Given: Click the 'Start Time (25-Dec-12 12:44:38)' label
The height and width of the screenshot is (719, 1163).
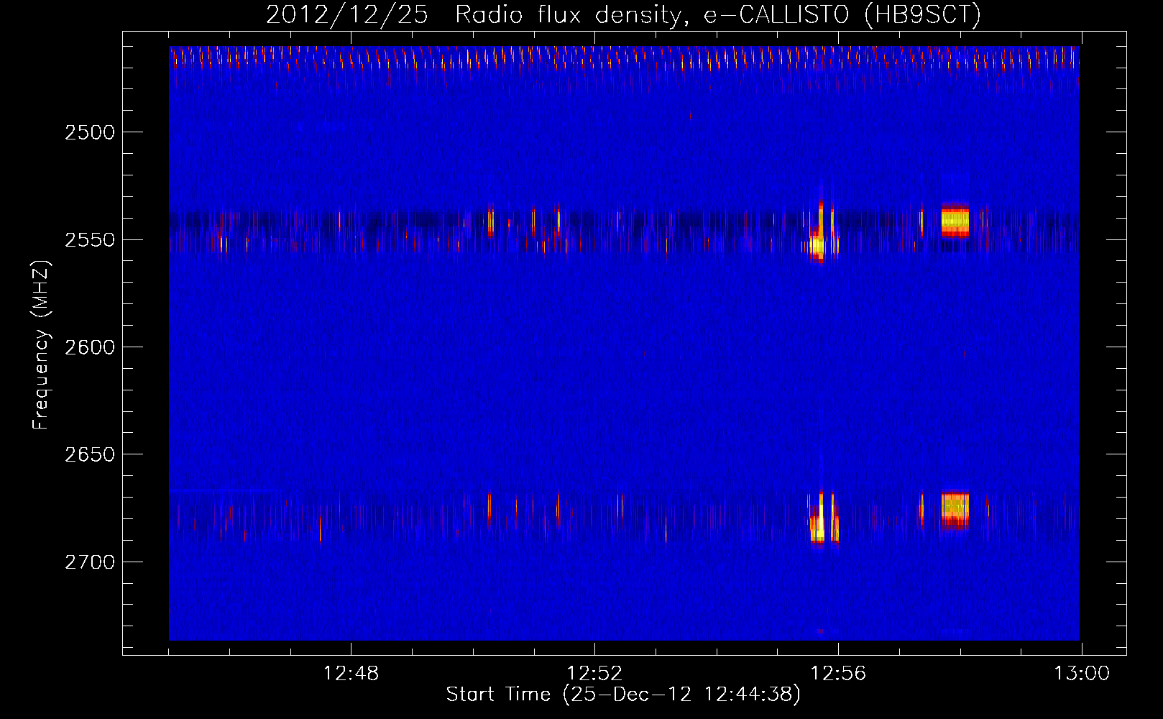Looking at the screenshot, I should [x=623, y=695].
